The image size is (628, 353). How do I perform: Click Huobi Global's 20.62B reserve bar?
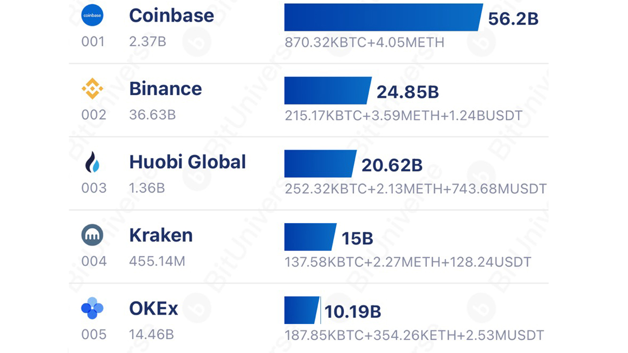point(319,164)
